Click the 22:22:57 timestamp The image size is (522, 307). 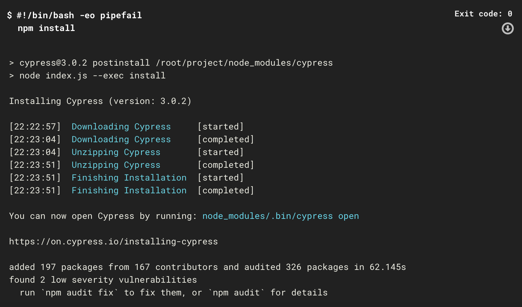click(x=35, y=126)
